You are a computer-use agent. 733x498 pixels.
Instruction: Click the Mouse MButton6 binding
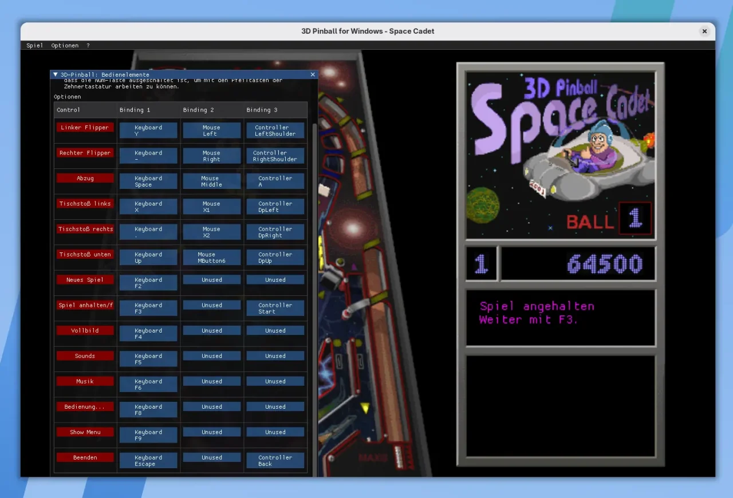coord(211,258)
